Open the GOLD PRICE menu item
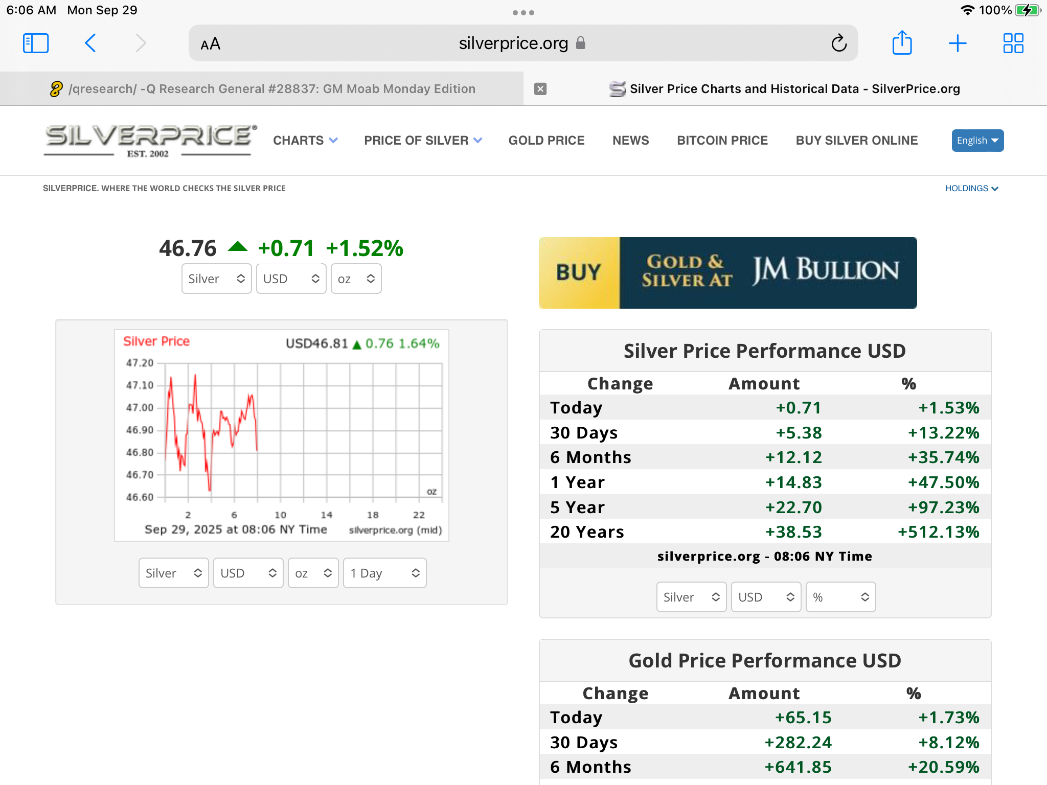1047x785 pixels. point(546,141)
